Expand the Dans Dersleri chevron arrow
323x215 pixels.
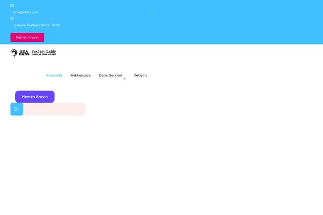pyautogui.click(x=124, y=79)
